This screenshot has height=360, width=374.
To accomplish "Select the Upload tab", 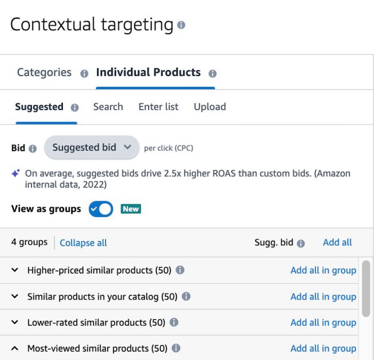I will (210, 106).
